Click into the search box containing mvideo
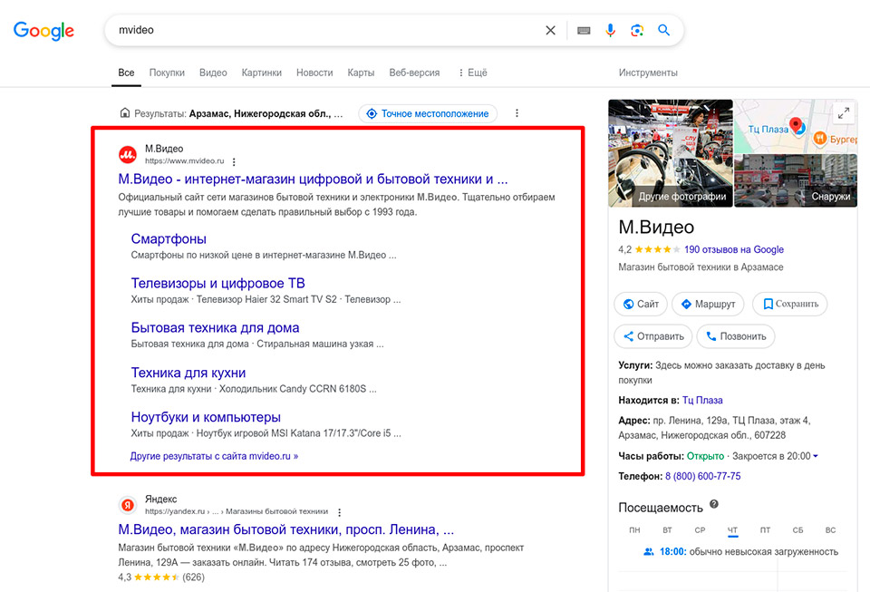 click(327, 30)
